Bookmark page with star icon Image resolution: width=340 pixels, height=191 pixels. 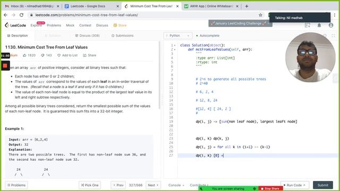[260, 15]
